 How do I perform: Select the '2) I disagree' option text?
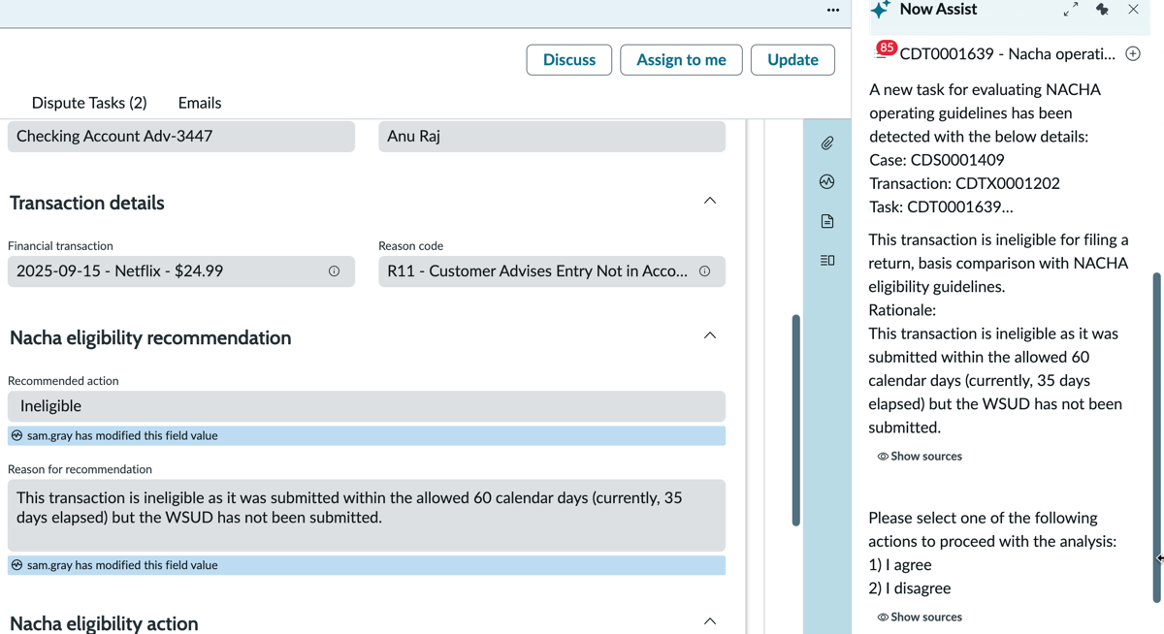point(910,588)
